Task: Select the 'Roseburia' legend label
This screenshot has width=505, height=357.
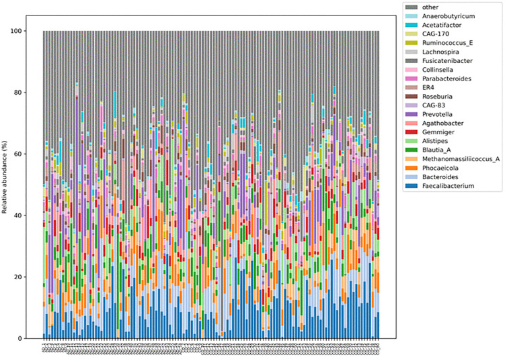Action: click(437, 97)
